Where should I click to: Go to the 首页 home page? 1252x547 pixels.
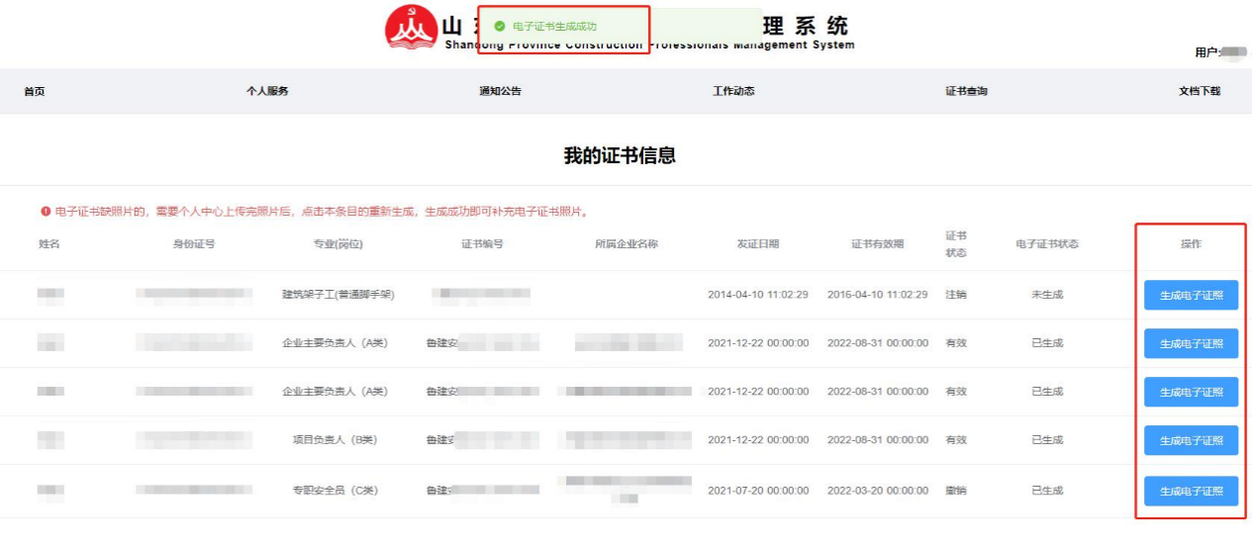pos(35,91)
